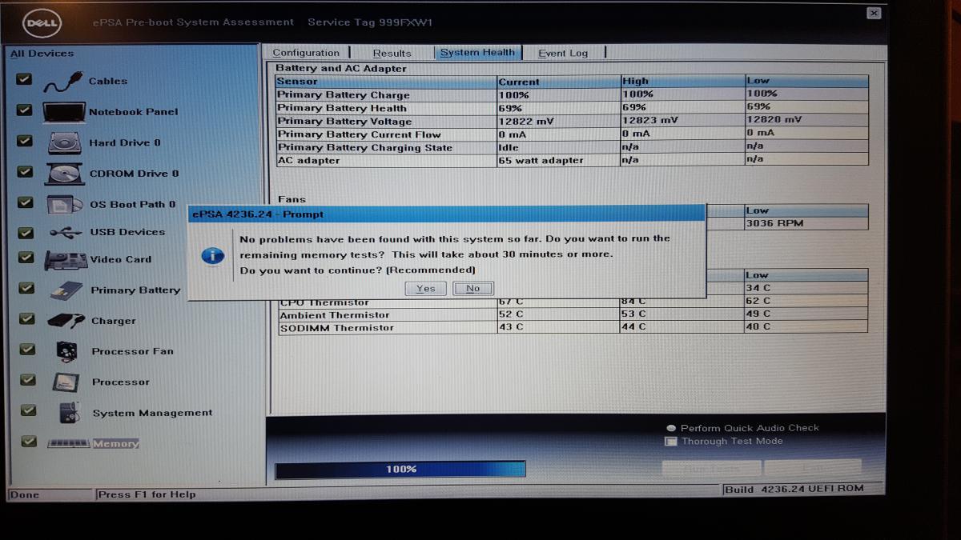Open the Event Log tab
This screenshot has width=961, height=540.
tap(562, 54)
